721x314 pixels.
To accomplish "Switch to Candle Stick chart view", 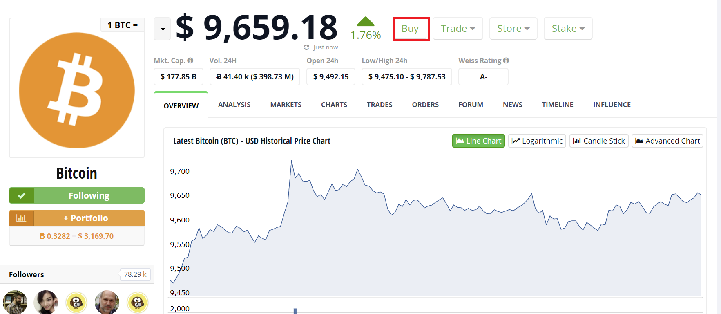I will 599,141.
